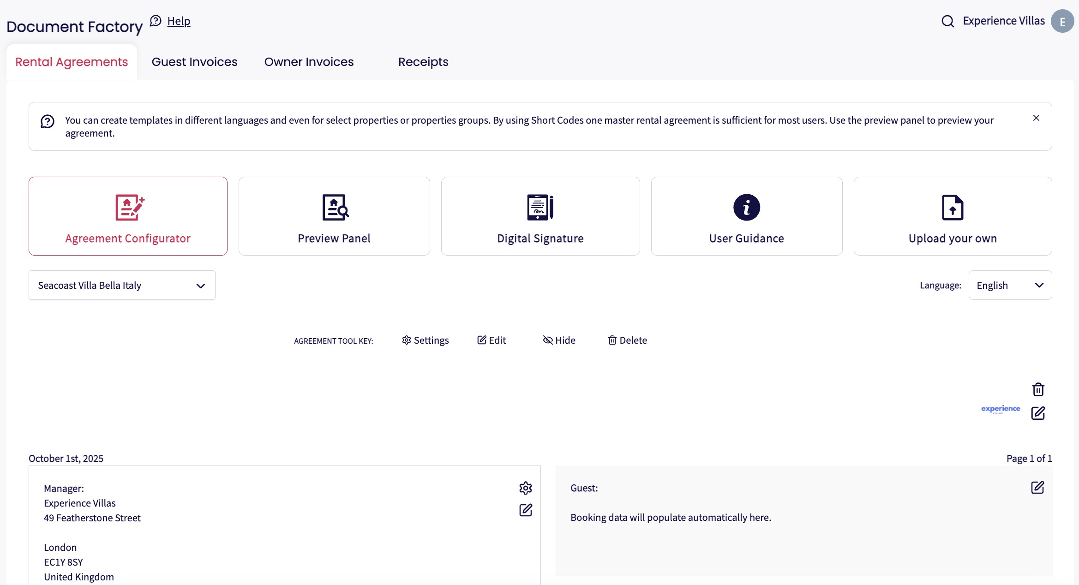
Task: Edit the Guest section
Action: [x=1037, y=487]
